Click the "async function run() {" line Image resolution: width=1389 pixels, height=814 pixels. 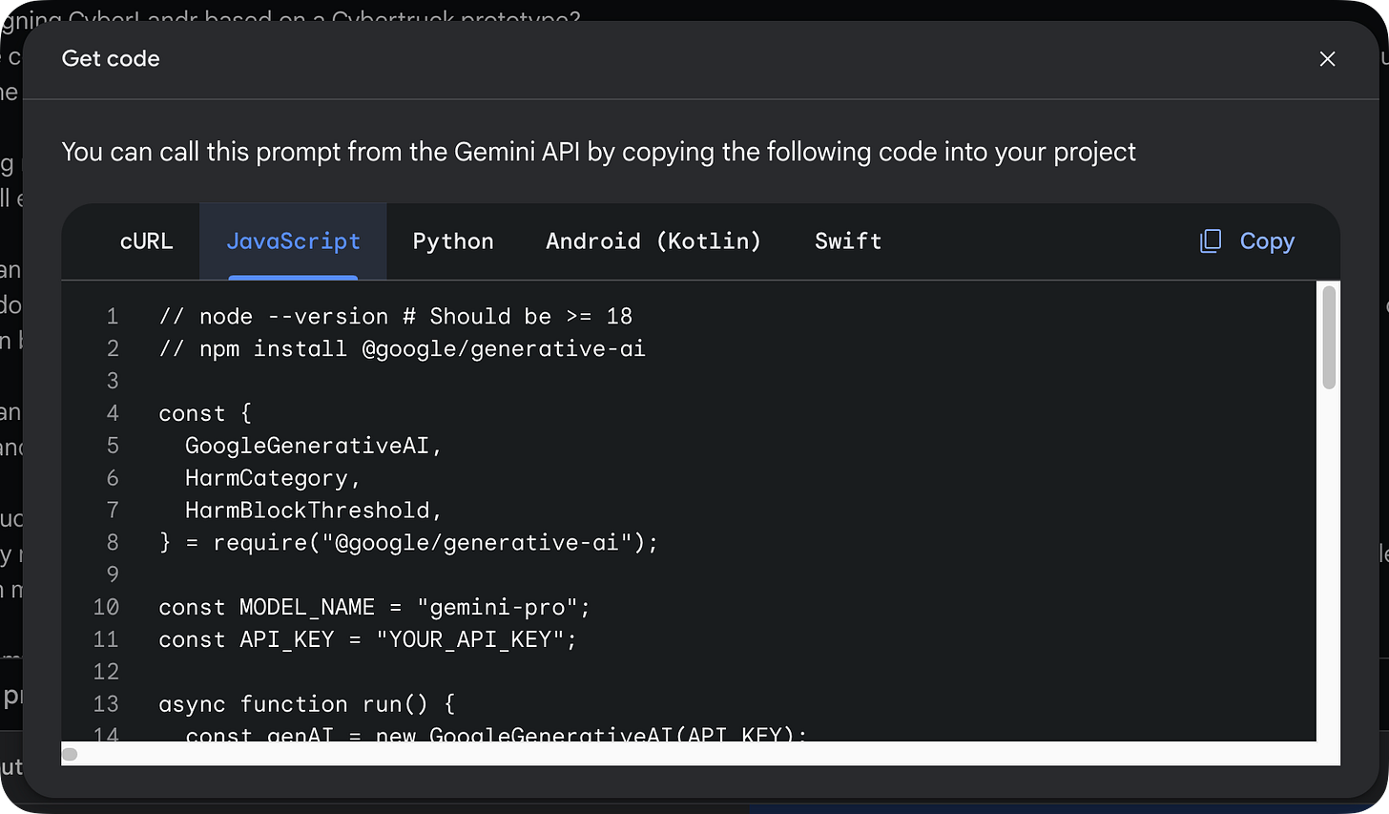[307, 704]
